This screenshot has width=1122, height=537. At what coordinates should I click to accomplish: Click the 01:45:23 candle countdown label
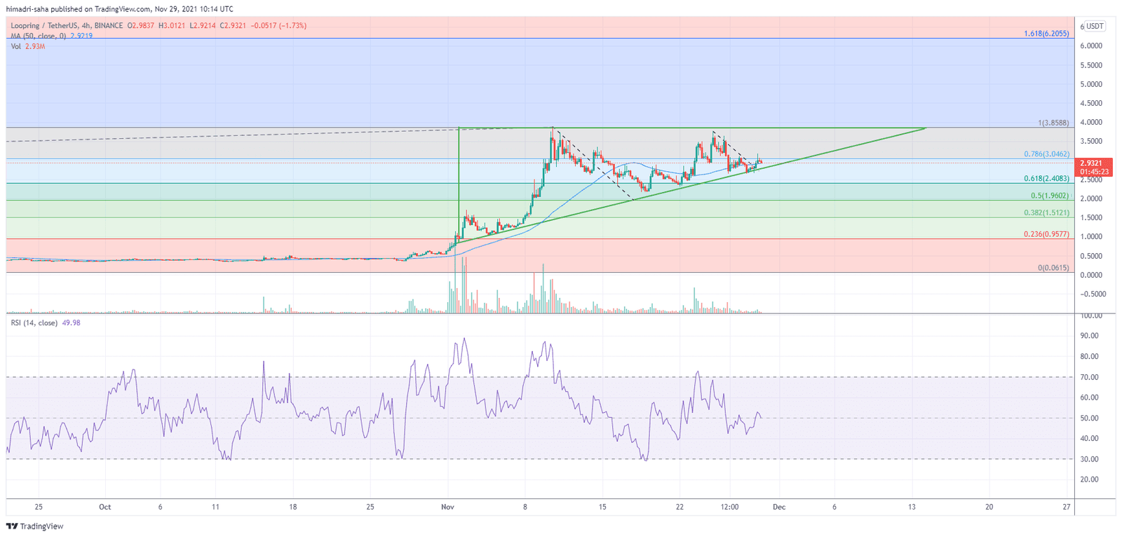(1094, 172)
